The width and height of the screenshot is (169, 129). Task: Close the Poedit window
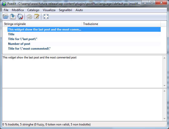click(x=161, y=3)
